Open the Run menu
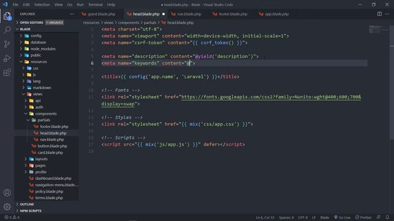 pyautogui.click(x=80, y=4)
